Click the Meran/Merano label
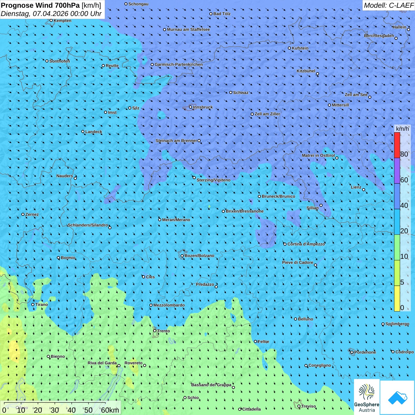 [x=176, y=220]
